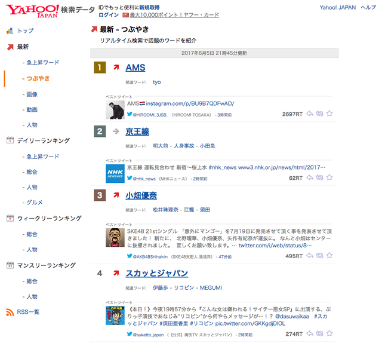Click the Yahoo card icon in header
The width and height of the screenshot is (382, 343).
coord(125,15)
